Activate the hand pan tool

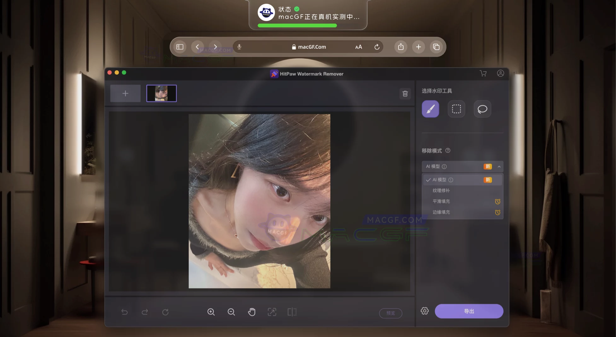pyautogui.click(x=252, y=312)
